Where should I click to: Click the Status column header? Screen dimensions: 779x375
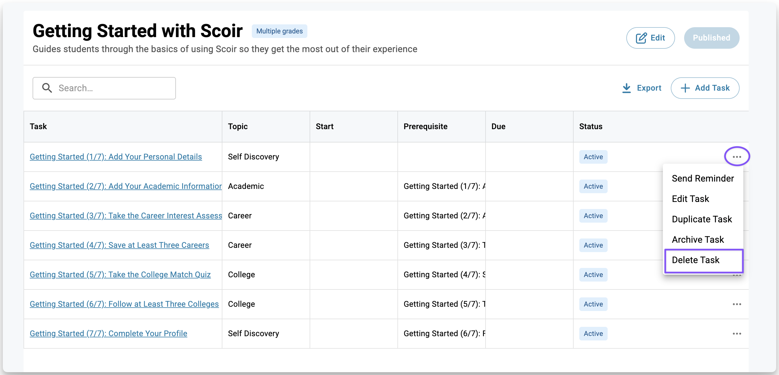(591, 126)
